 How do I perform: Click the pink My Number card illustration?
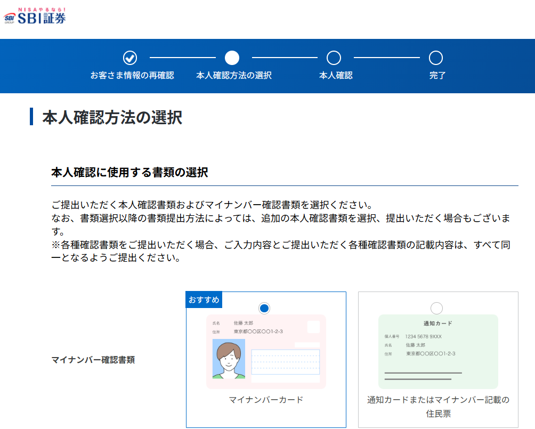266,351
